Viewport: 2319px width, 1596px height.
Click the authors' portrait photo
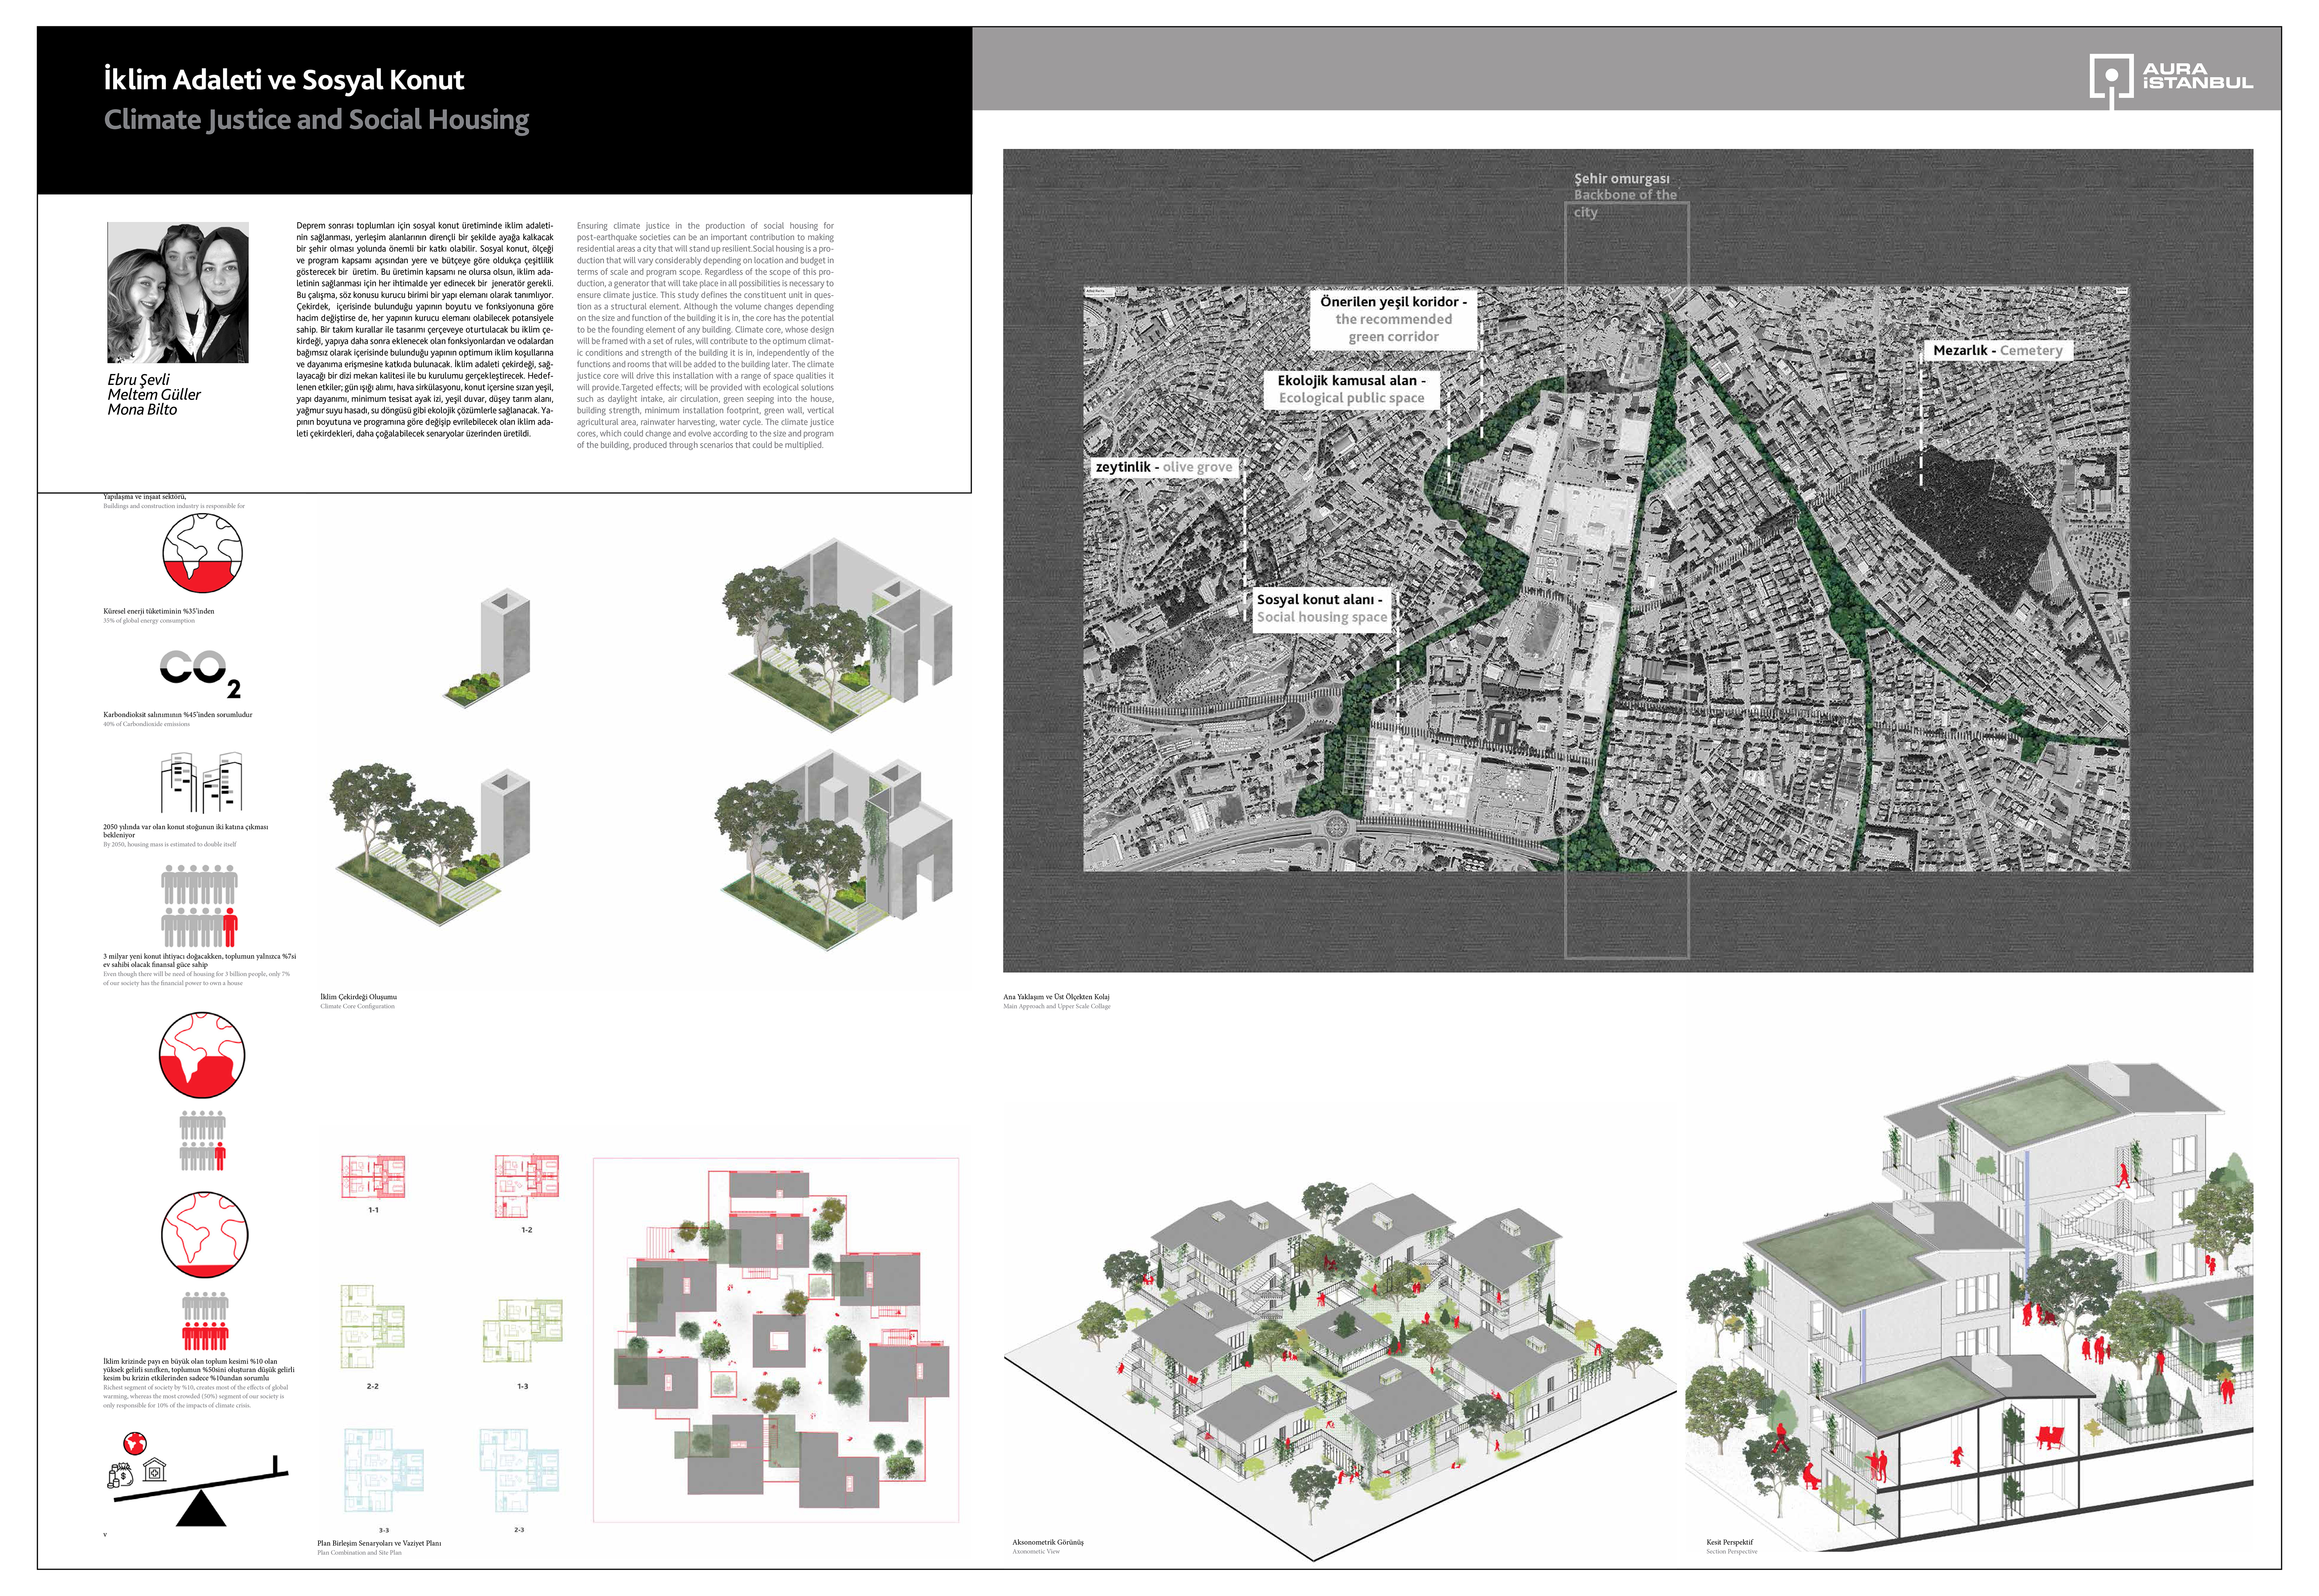coord(178,292)
